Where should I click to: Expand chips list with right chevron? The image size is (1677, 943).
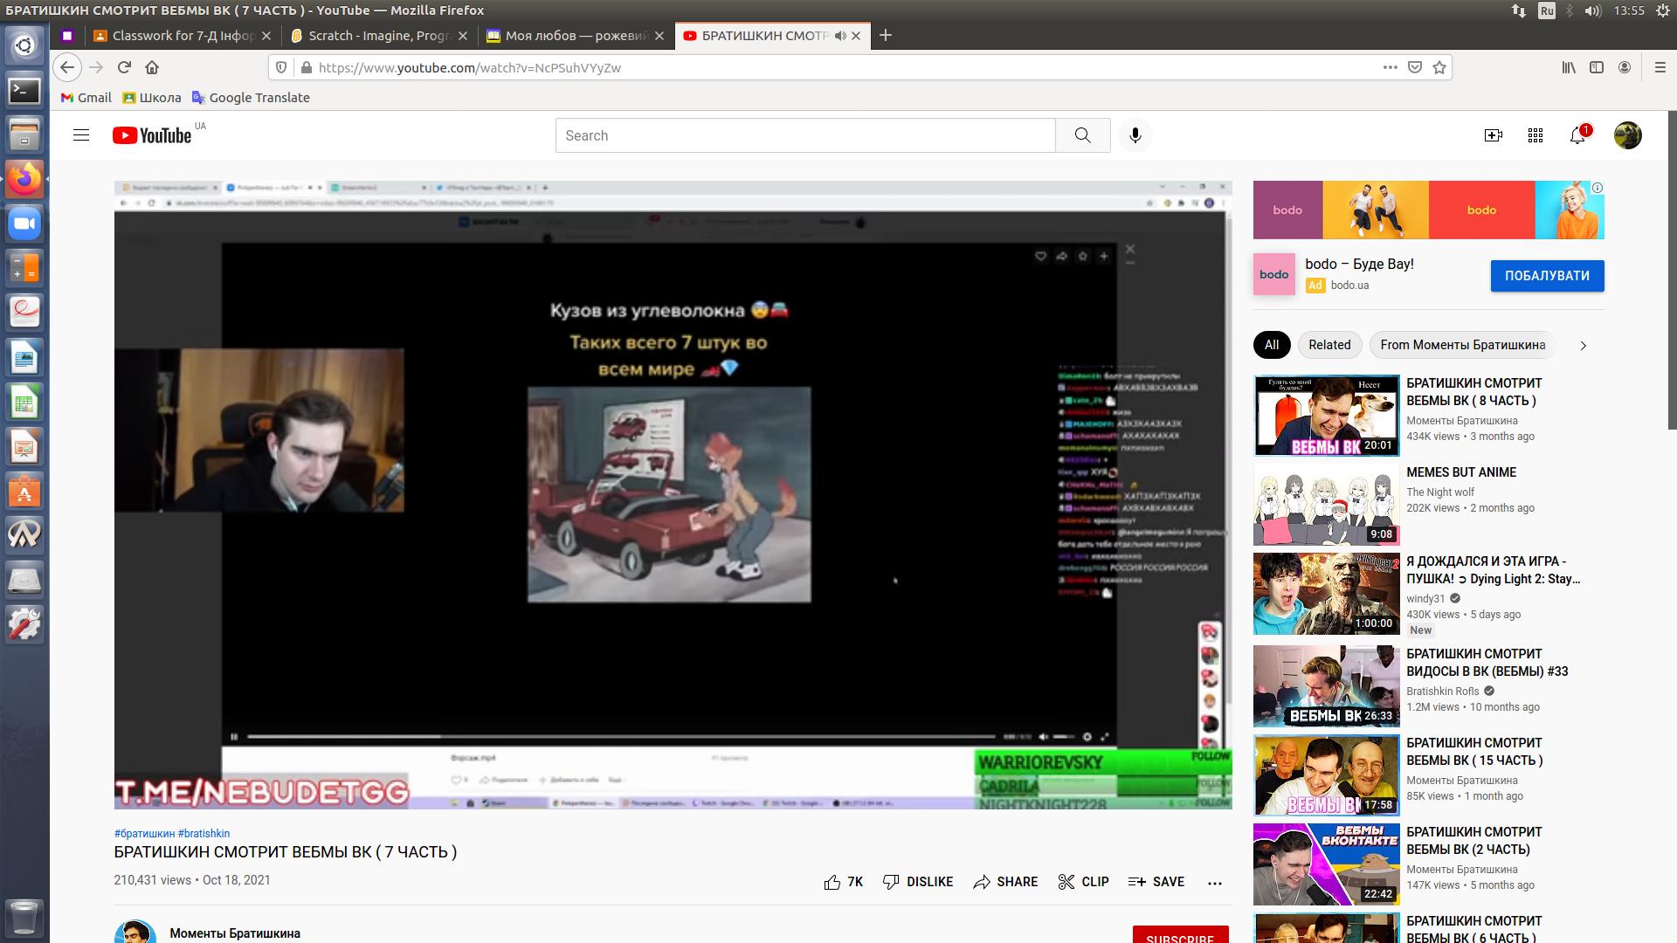[x=1583, y=346]
